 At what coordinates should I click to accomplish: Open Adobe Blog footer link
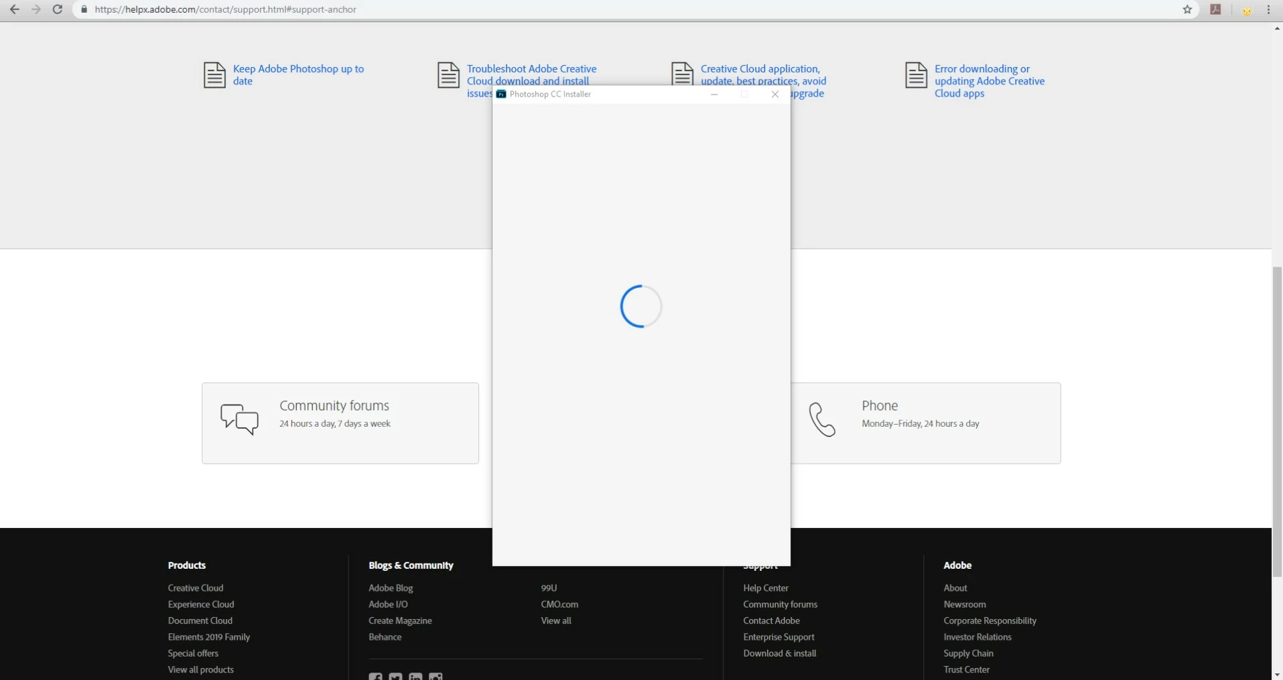click(x=391, y=588)
